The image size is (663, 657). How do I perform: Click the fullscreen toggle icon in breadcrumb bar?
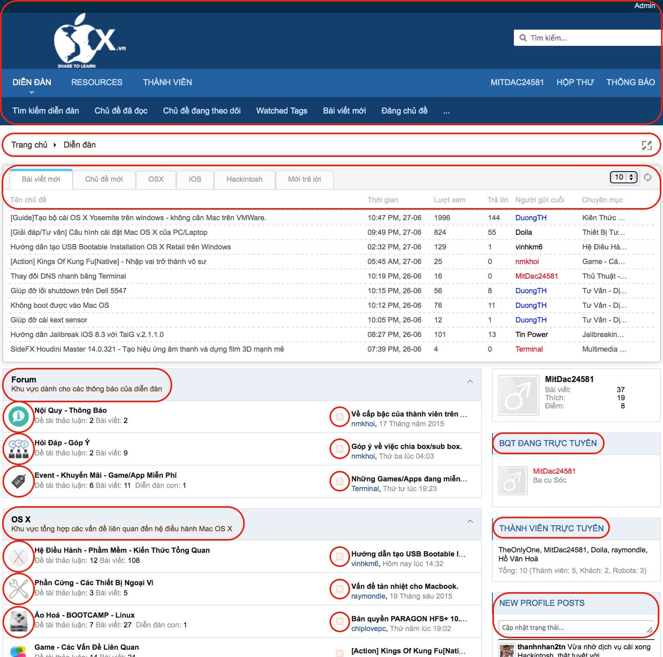tap(646, 145)
